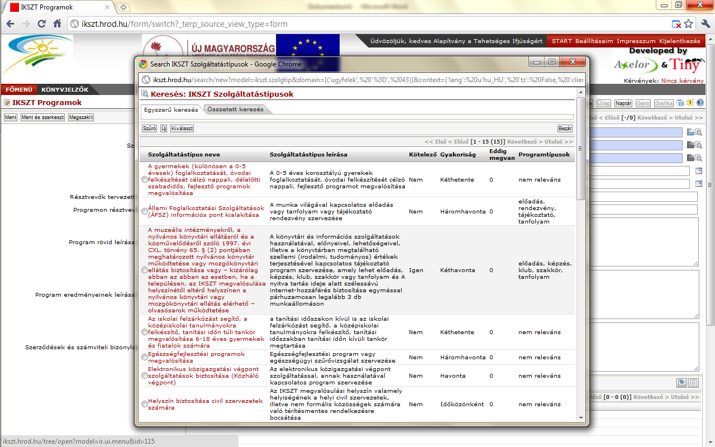Screen dimensions: 715x447
Task: Click the Naptár view button
Action: click(x=623, y=103)
